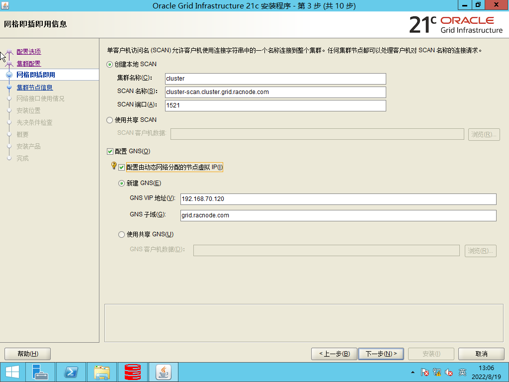The height and width of the screenshot is (382, 509).
Task: Click the 先决条件检查 step
Action: (34, 122)
